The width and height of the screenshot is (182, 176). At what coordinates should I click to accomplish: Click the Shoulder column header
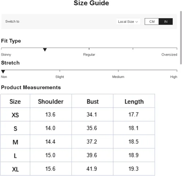(51, 102)
